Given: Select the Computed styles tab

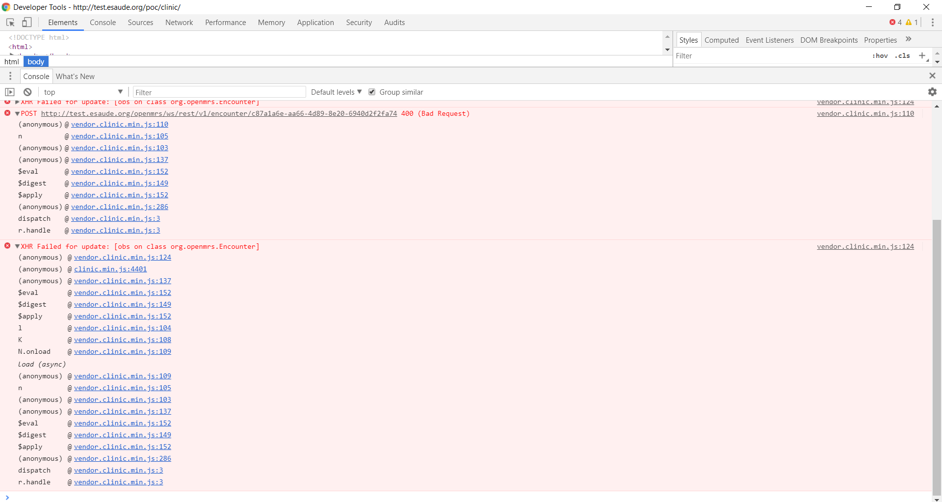Looking at the screenshot, I should click(x=722, y=40).
